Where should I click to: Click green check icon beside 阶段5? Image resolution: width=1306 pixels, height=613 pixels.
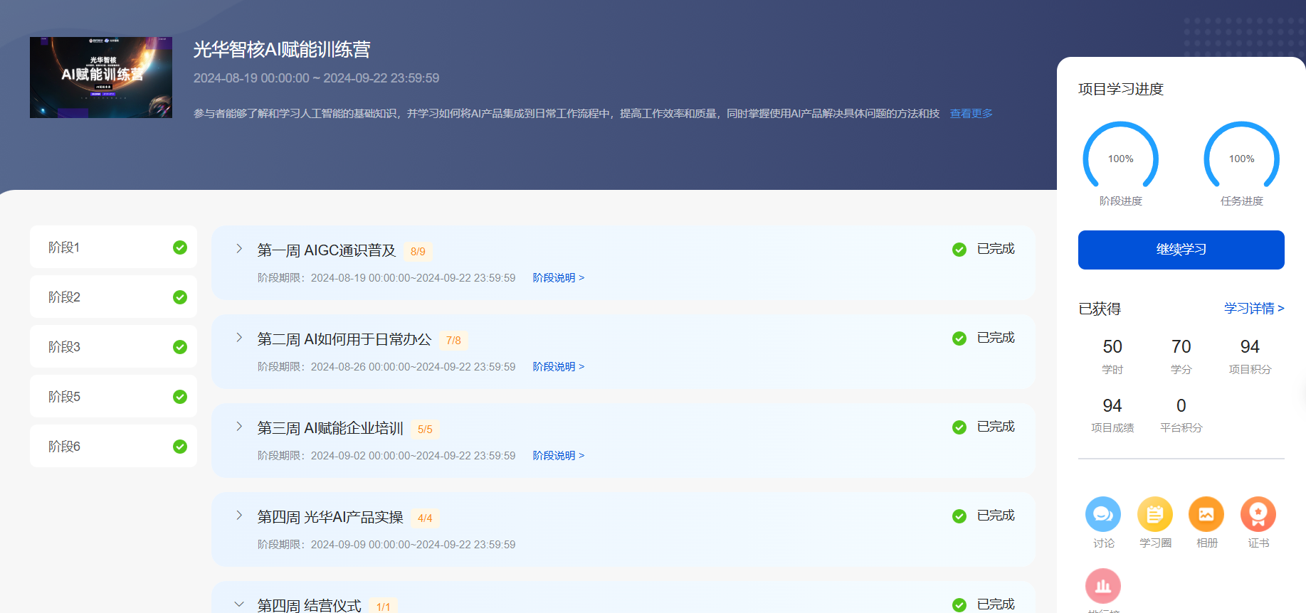180,397
